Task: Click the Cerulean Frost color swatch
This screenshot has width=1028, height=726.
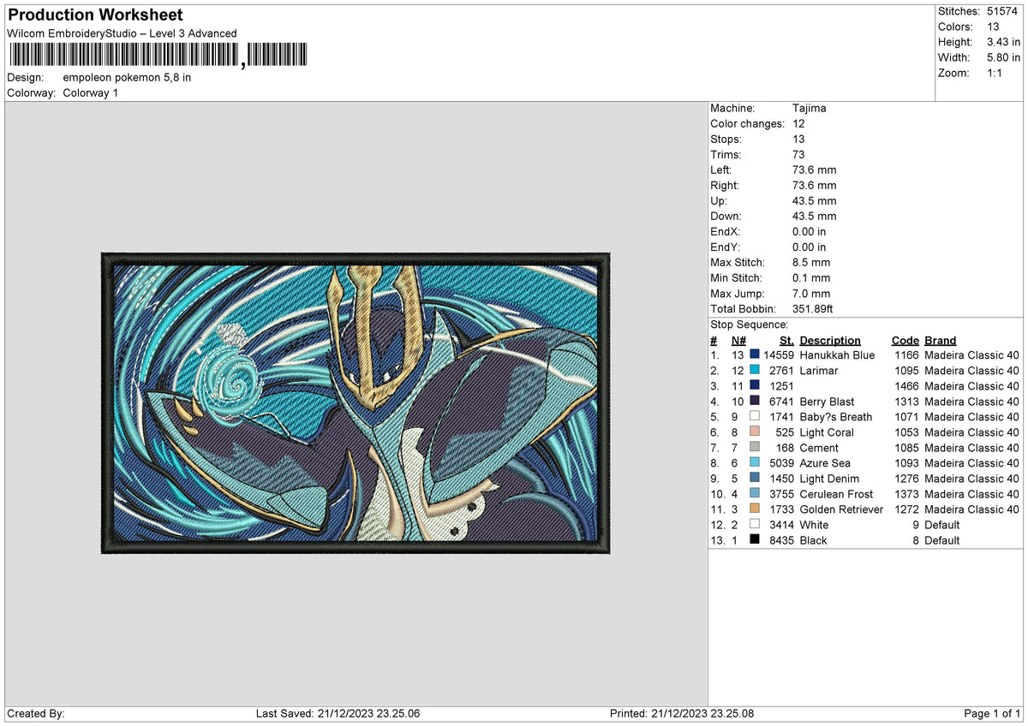Action: click(754, 494)
